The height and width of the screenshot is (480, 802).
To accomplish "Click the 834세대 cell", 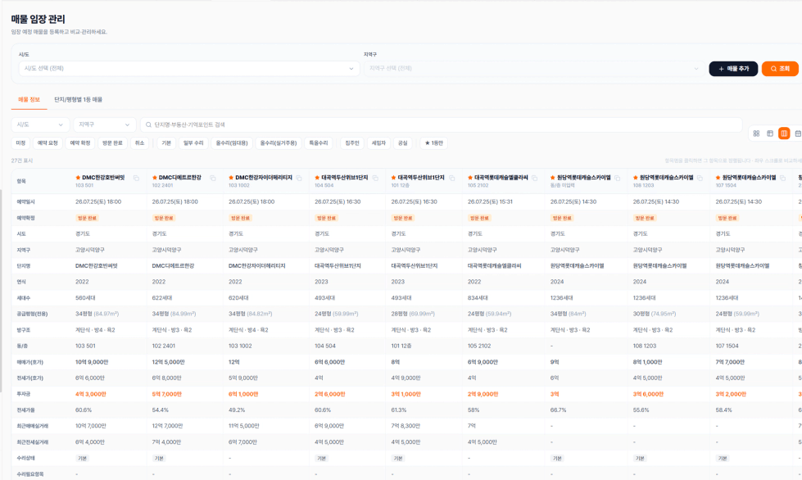I will (x=478, y=298).
